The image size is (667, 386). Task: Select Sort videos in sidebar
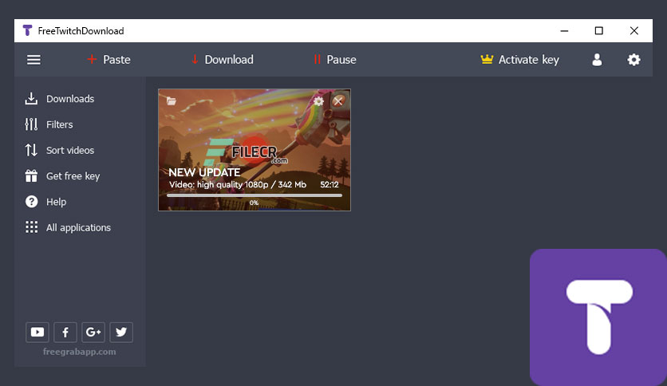(60, 150)
